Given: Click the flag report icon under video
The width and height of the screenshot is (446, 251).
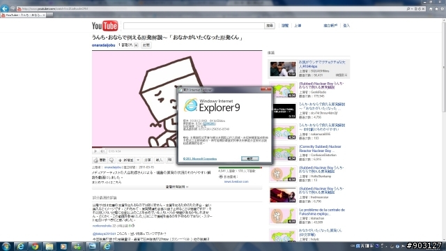Looking at the screenshot, I should coord(169,160).
